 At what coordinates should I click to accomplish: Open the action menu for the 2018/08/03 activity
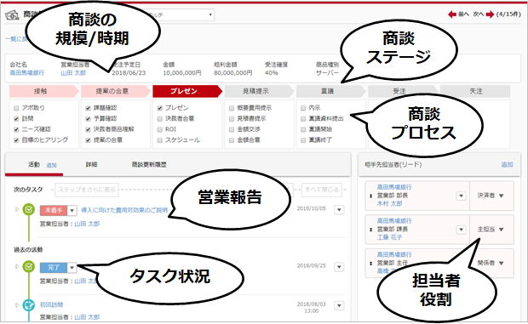(x=339, y=306)
